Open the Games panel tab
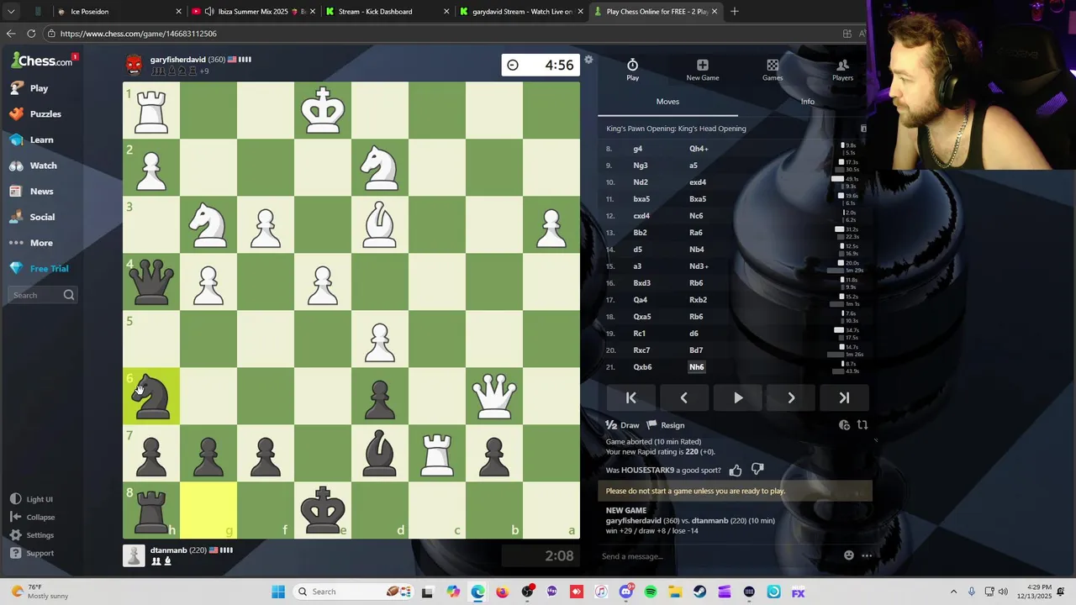 [773, 70]
